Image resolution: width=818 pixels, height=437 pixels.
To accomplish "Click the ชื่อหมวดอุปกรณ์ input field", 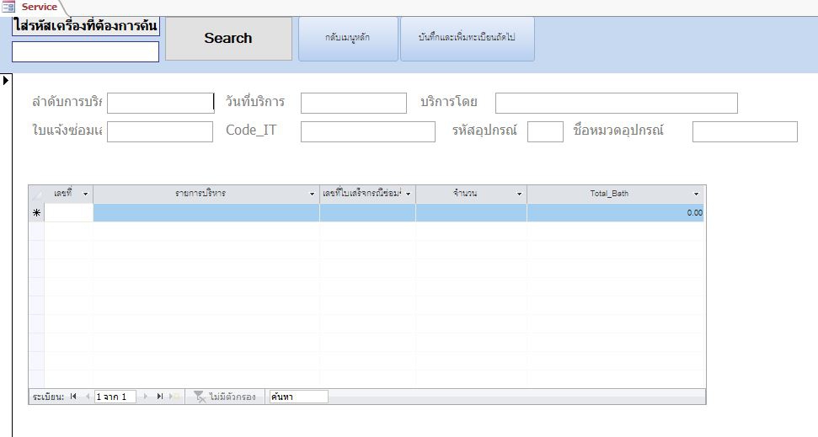I will [745, 131].
